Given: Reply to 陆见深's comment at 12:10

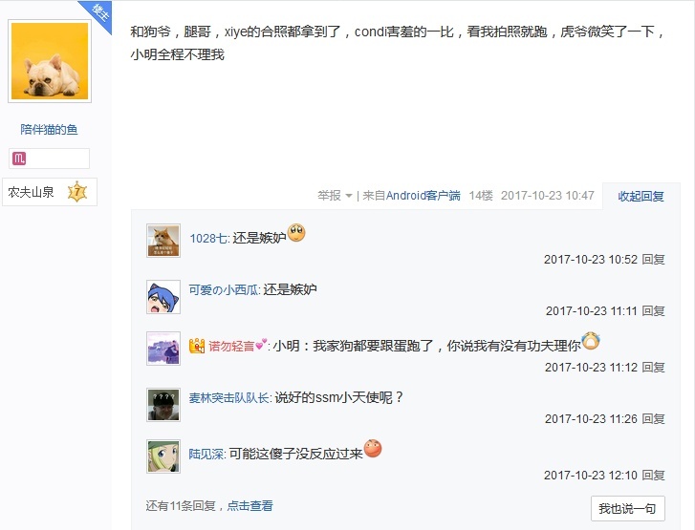Looking at the screenshot, I should 653,476.
